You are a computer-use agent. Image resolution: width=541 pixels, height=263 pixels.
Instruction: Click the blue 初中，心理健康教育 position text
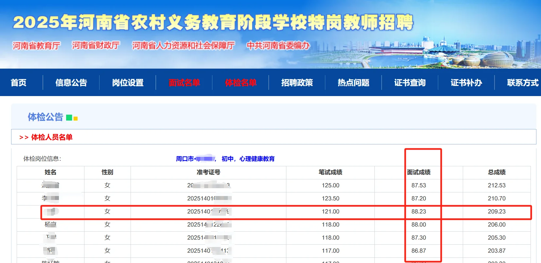[248, 159]
